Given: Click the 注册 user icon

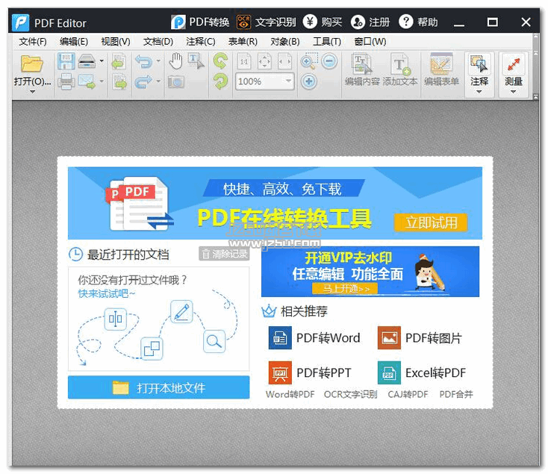Looking at the screenshot, I should click(x=358, y=22).
